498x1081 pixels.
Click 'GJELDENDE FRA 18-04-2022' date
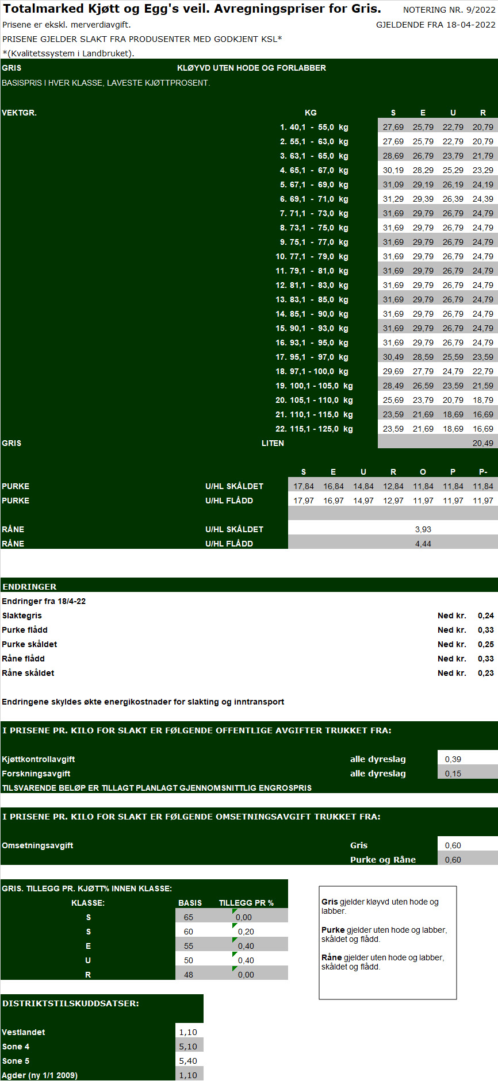[436, 25]
